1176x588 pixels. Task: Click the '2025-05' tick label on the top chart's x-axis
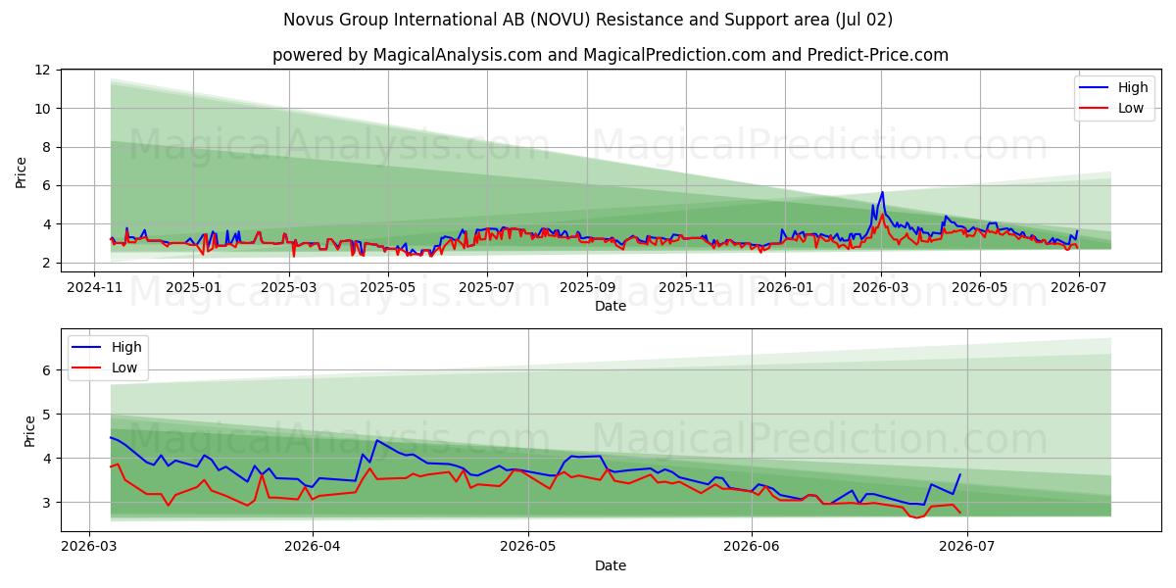387,287
